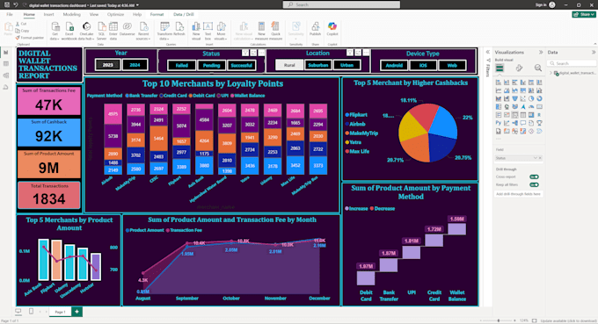Click the Data pane search field

tap(572, 63)
